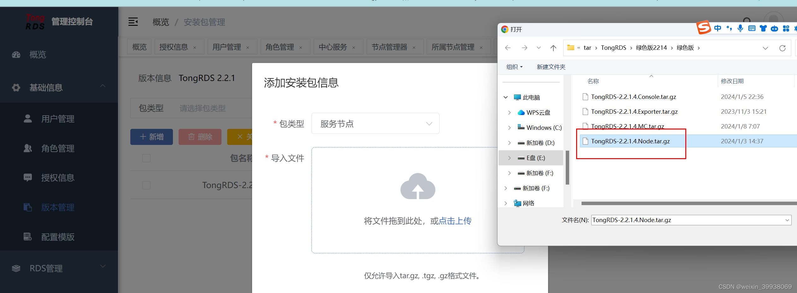Expand the 新加卷 (D:) tree node
Viewport: 797px width, 293px height.
coord(510,143)
